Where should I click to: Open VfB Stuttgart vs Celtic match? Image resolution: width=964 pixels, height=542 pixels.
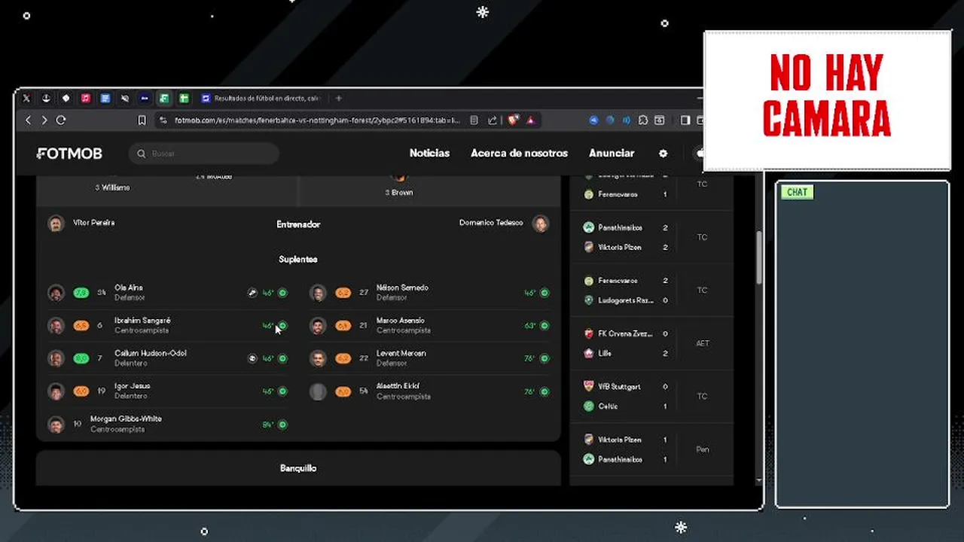click(x=651, y=396)
